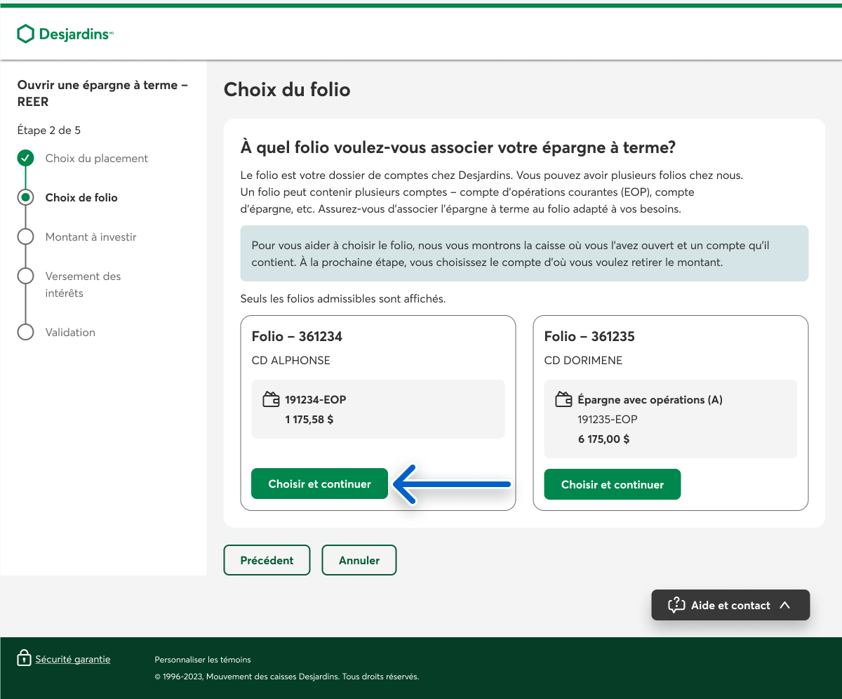Choose and continue with Folio 361235
This screenshot has width=842, height=699.
pyautogui.click(x=612, y=484)
